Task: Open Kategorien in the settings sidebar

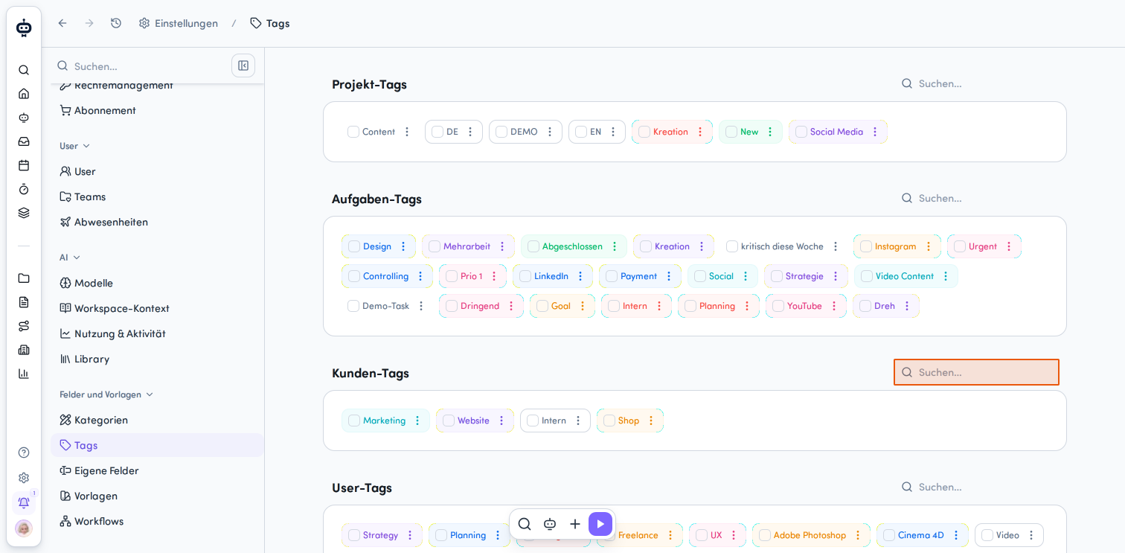Action: point(157,420)
